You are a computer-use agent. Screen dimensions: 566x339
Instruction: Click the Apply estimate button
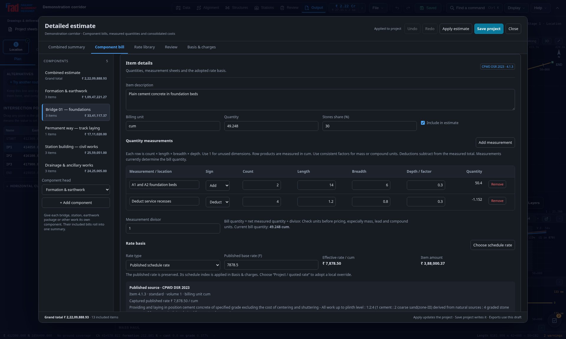(x=456, y=29)
